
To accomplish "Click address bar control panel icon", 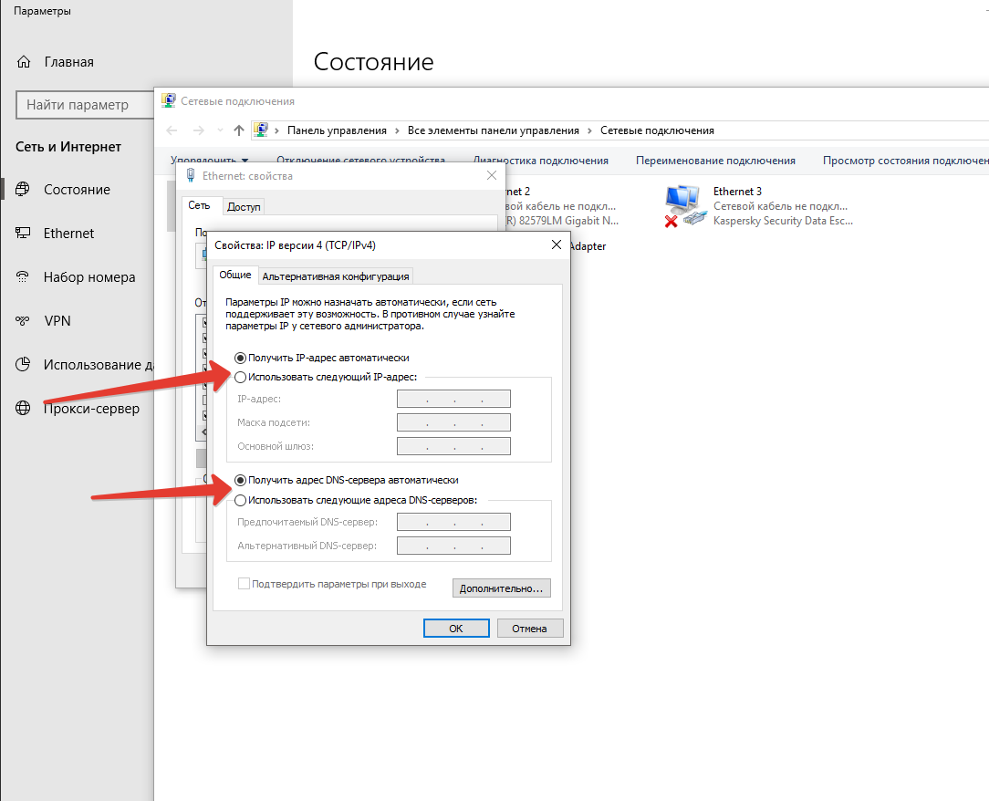I will click(261, 130).
